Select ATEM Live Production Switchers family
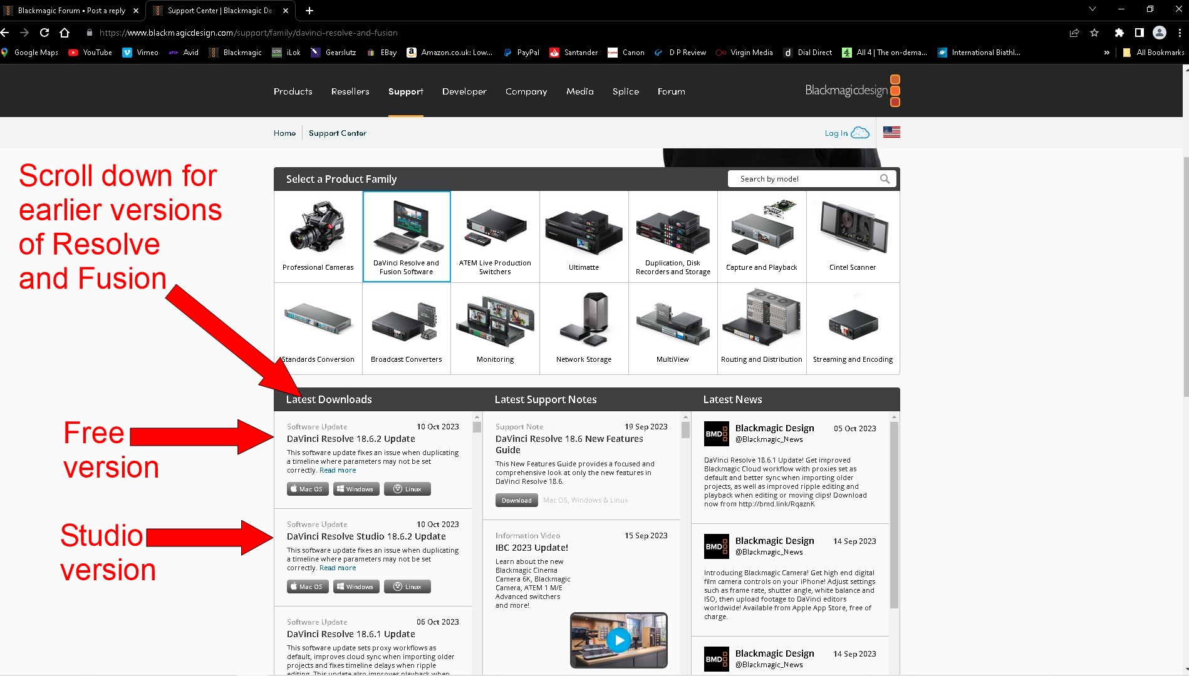 495,237
